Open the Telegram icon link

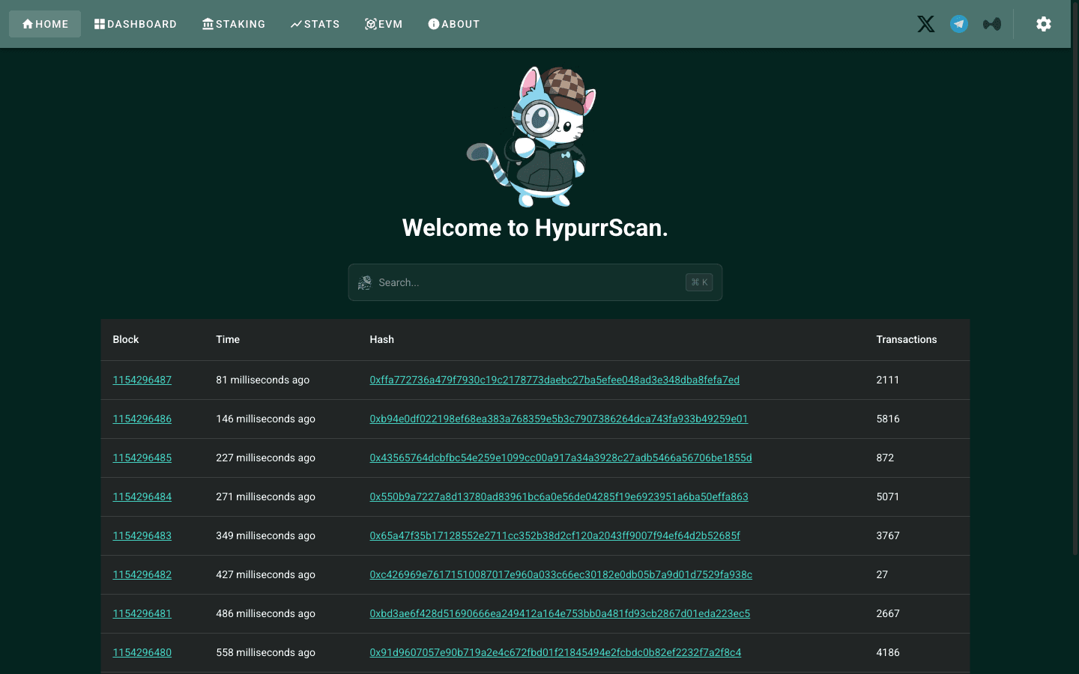[959, 24]
